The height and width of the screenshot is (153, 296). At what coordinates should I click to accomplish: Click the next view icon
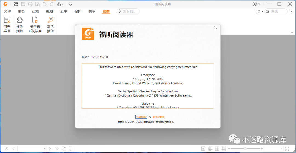pyautogui.click(x=71, y=149)
